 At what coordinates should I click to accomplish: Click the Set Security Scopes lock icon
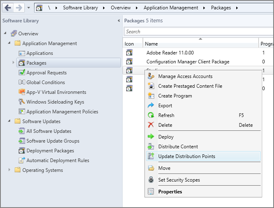click(151, 180)
